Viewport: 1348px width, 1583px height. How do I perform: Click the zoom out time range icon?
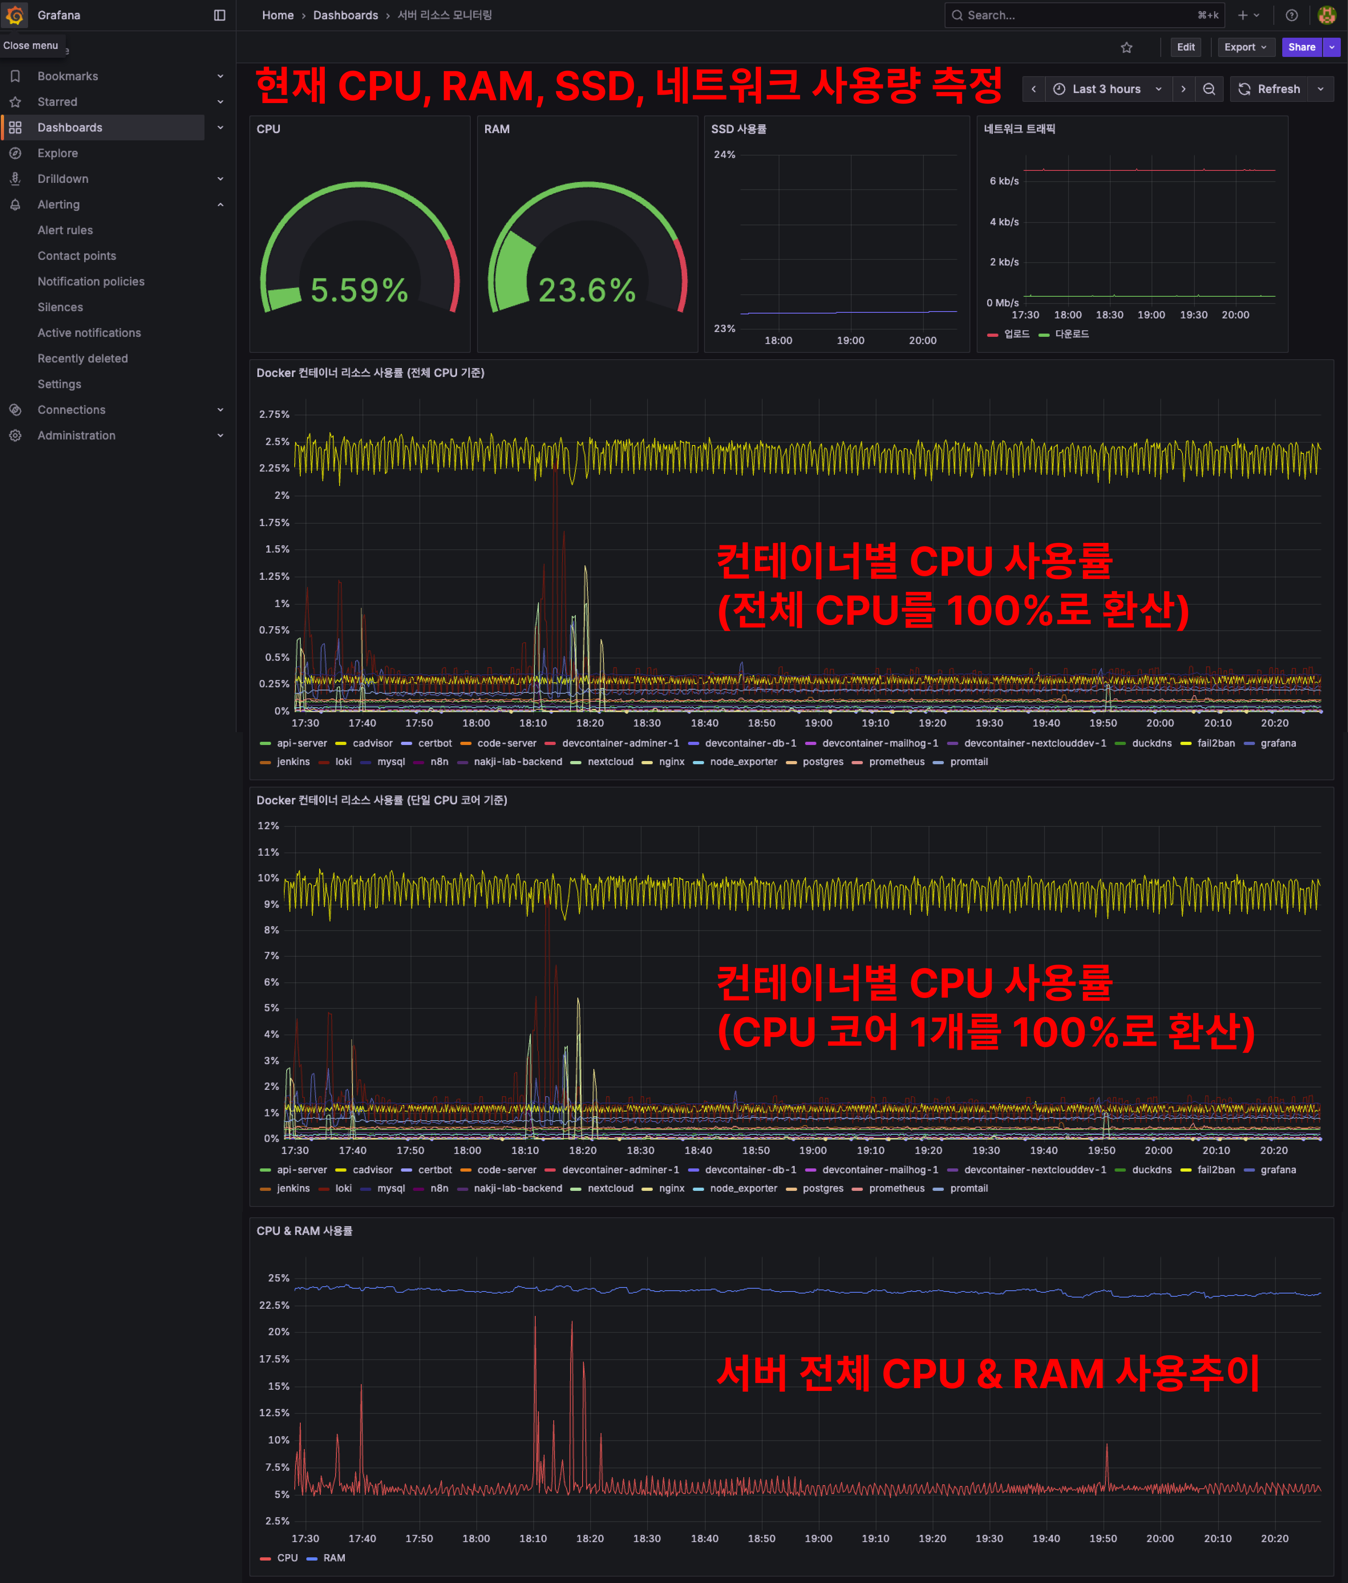(x=1209, y=89)
